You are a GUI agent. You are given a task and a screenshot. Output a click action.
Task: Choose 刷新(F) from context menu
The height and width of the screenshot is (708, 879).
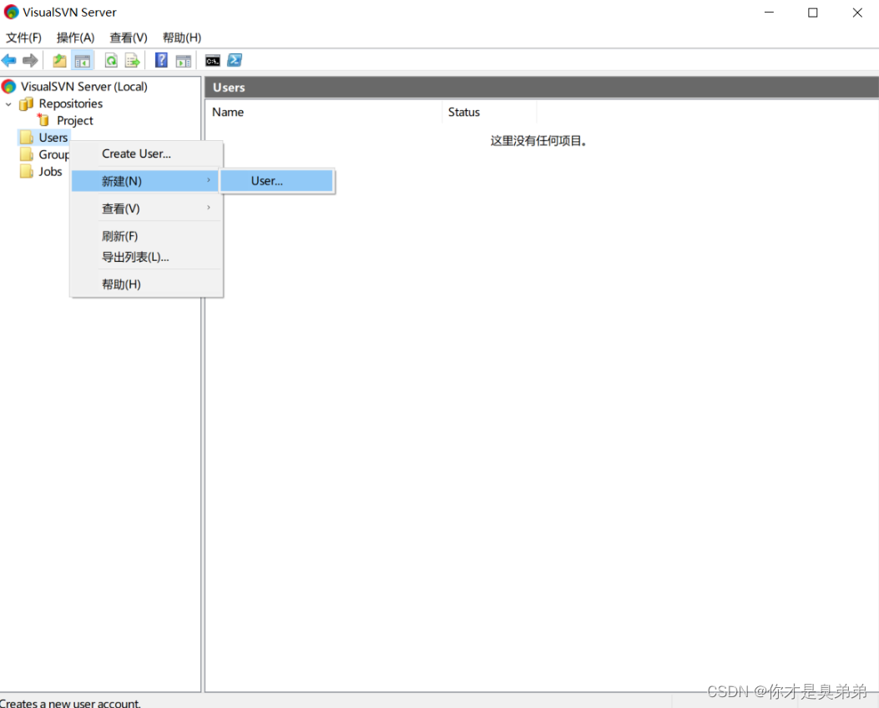click(147, 236)
